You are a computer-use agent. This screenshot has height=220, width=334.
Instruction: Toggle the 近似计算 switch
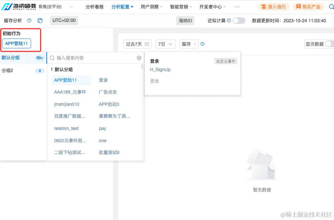(239, 21)
